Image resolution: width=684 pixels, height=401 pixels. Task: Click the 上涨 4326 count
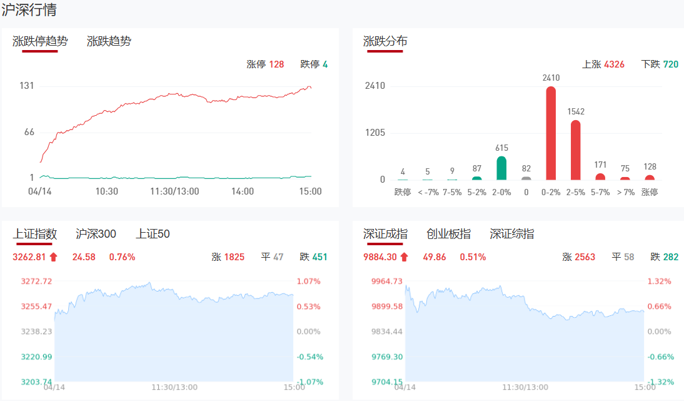[x=603, y=64]
